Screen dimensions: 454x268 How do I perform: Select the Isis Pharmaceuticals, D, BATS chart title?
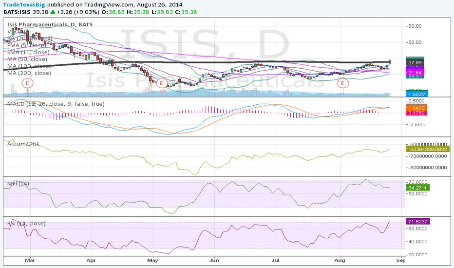(x=50, y=25)
